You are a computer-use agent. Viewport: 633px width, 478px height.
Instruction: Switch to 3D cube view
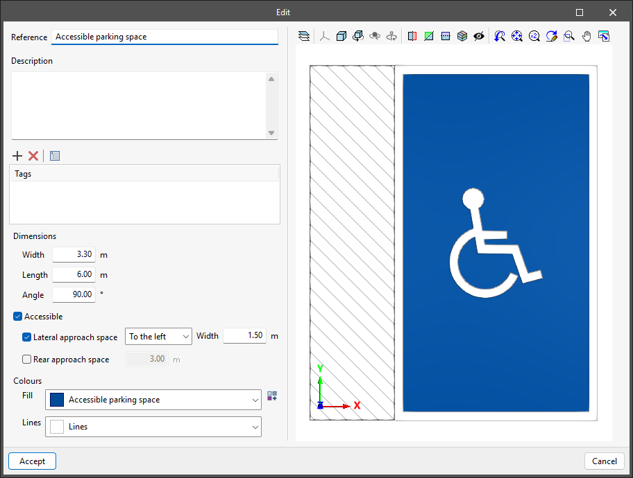pyautogui.click(x=341, y=36)
